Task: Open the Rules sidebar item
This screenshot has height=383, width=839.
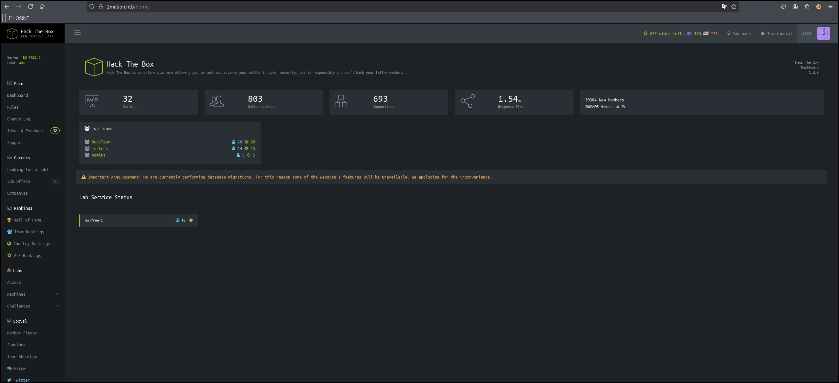Action: [x=13, y=107]
